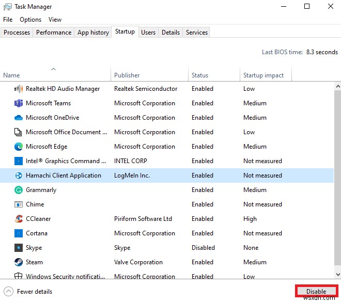
Task: Sort by the Publisher column header
Action: (149, 74)
